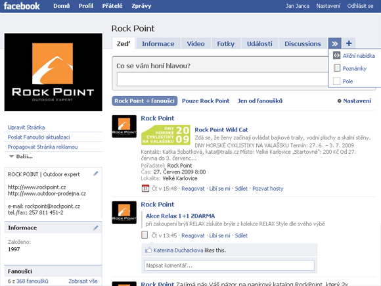Click Upravit Stránka link
The height and width of the screenshot is (286, 381).
(x=26, y=128)
